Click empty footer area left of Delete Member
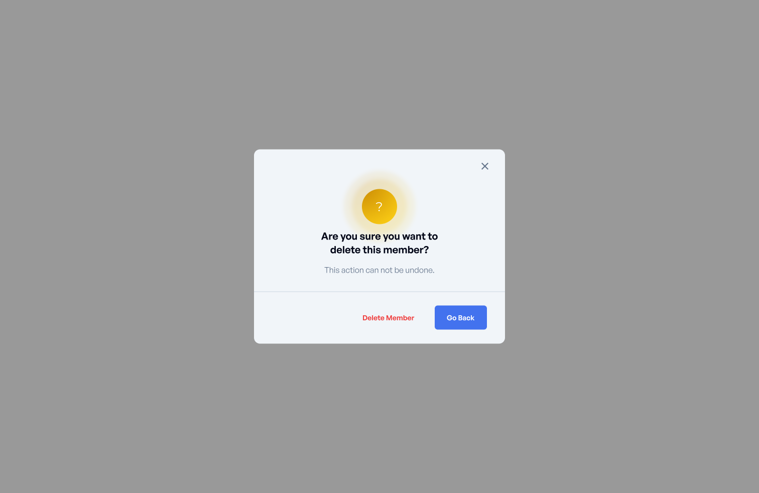The height and width of the screenshot is (493, 759). tap(306, 318)
